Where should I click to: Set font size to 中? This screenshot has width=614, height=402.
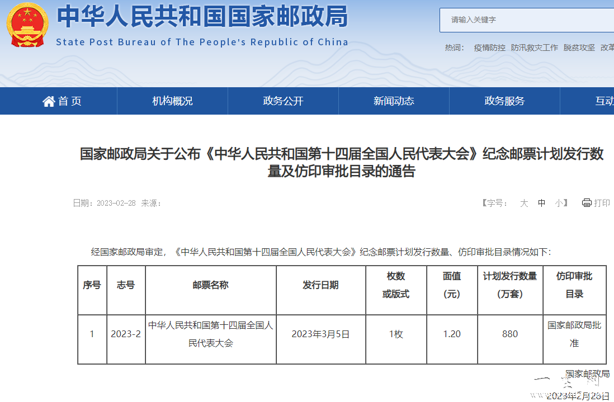[541, 203]
